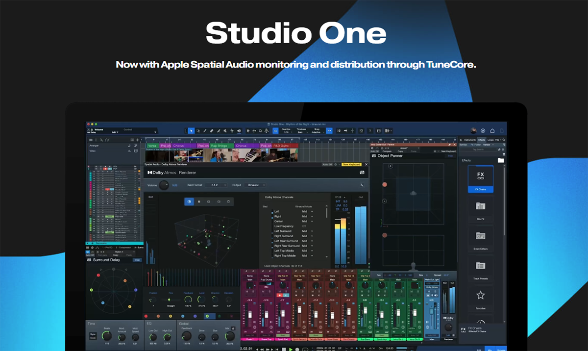The height and width of the screenshot is (351, 588).
Task: Jump to the Verse arranger section
Action: click(152, 146)
